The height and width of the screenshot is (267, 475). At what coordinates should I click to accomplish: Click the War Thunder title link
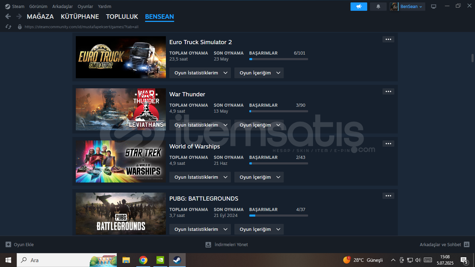pyautogui.click(x=187, y=94)
